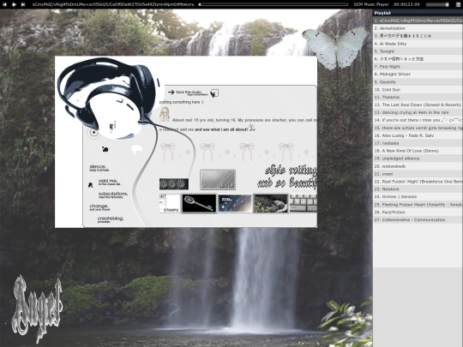Start playback with the play button
Viewport: 463px width, 347px height.
point(14,4)
